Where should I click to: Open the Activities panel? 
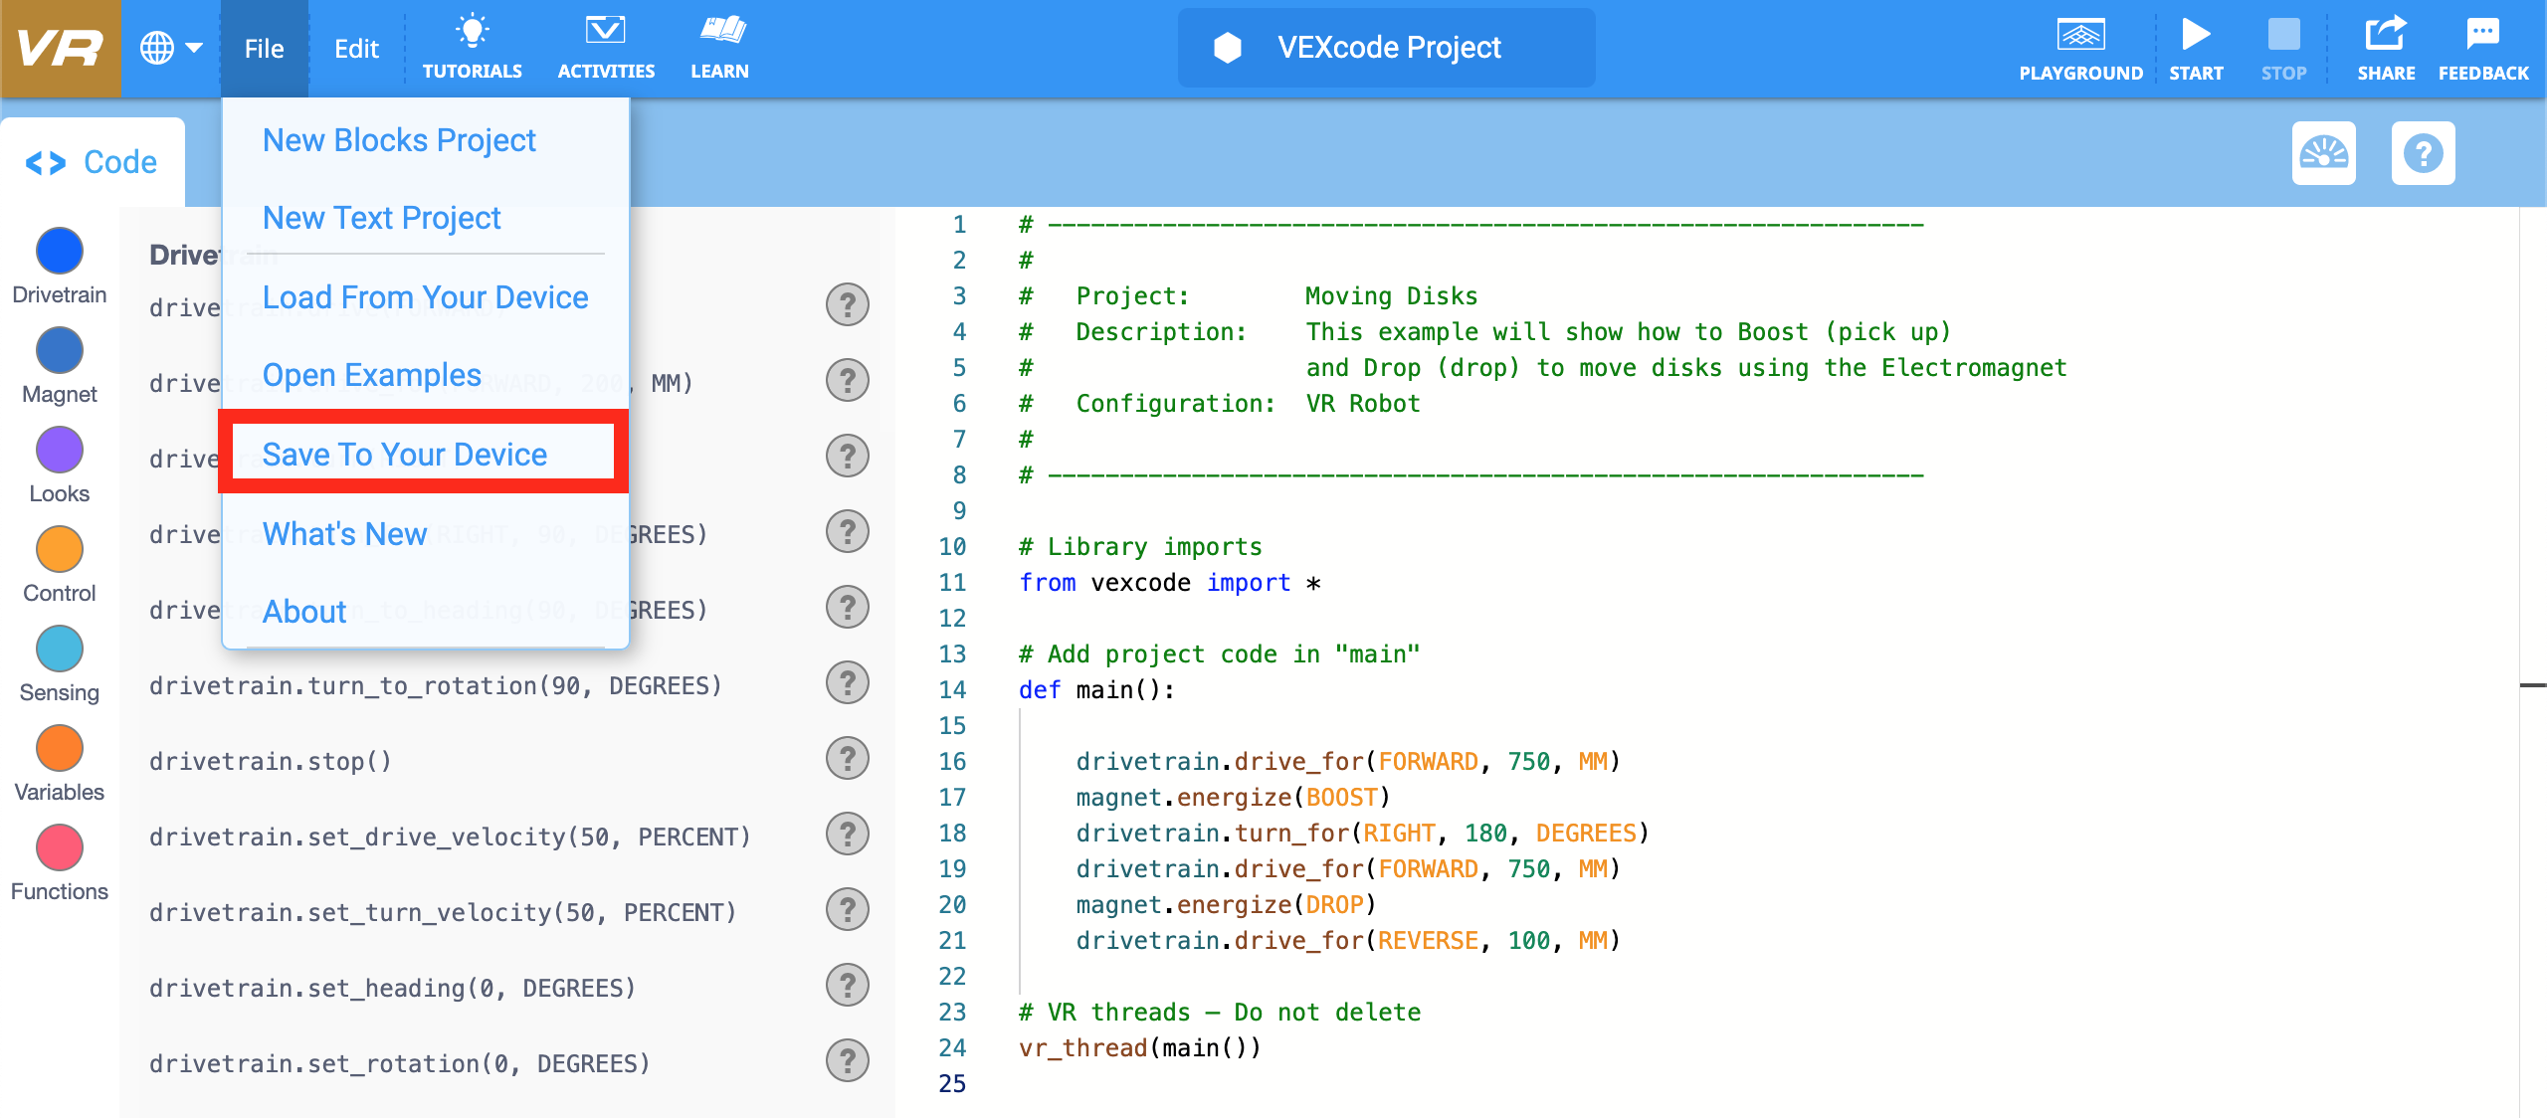606,47
